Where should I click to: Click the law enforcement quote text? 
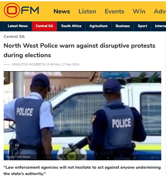[82, 171]
